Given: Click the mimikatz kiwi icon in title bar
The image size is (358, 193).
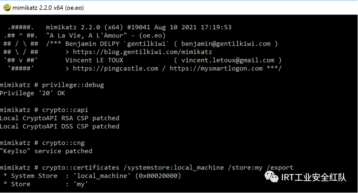Looking at the screenshot, I should (x=7, y=7).
